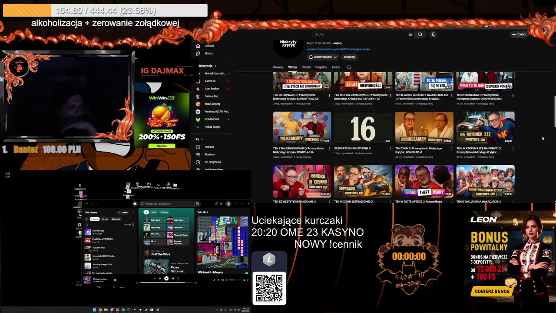Open Spotify queue icon

(x=218, y=280)
